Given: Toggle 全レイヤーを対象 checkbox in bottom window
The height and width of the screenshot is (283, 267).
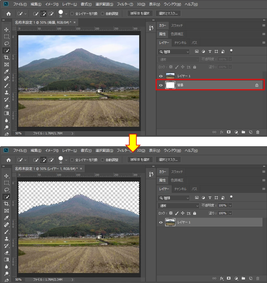Looking at the screenshot, I should click(x=72, y=160).
